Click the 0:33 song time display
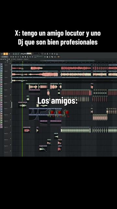This screenshot has height=209, width=117. point(16,54)
